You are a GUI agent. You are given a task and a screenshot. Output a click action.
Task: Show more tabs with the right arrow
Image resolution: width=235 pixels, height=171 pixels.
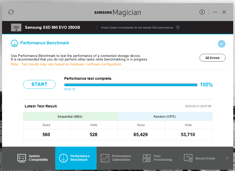pos(227,158)
